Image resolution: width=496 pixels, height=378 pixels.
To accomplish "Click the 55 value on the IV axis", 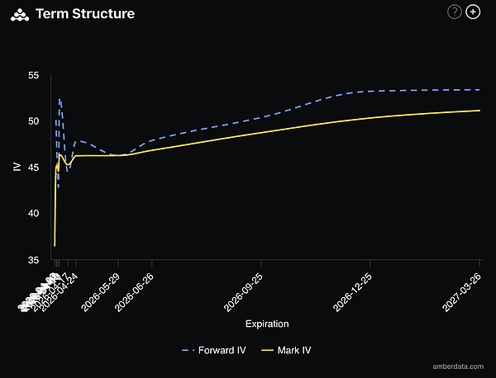I will pyautogui.click(x=34, y=76).
